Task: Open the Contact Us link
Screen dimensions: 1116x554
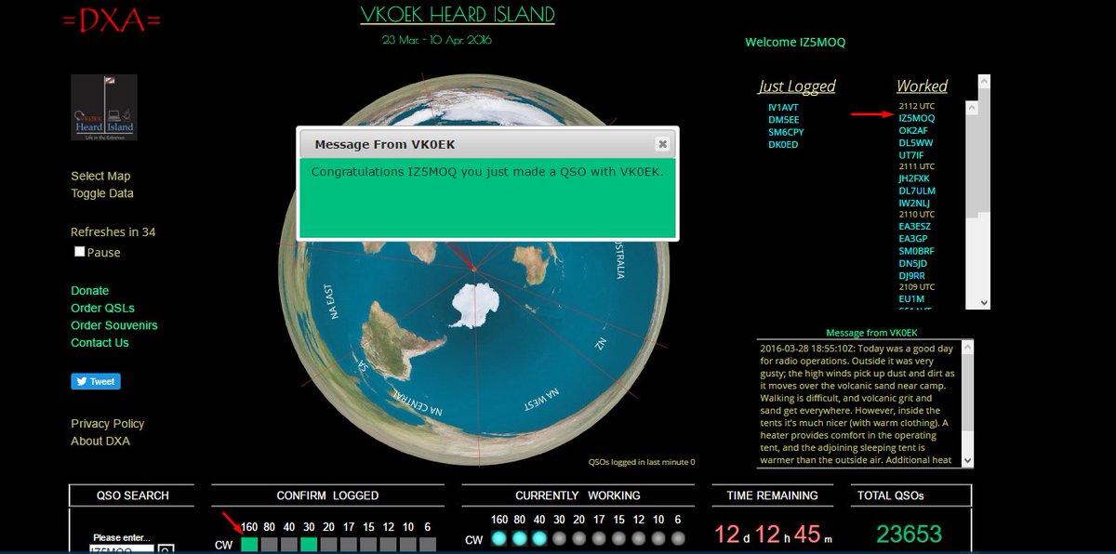Action: click(100, 342)
